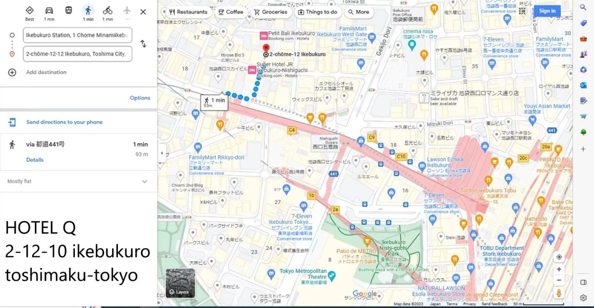Open the Layers map thumbnail
The width and height of the screenshot is (594, 308).
tap(180, 283)
